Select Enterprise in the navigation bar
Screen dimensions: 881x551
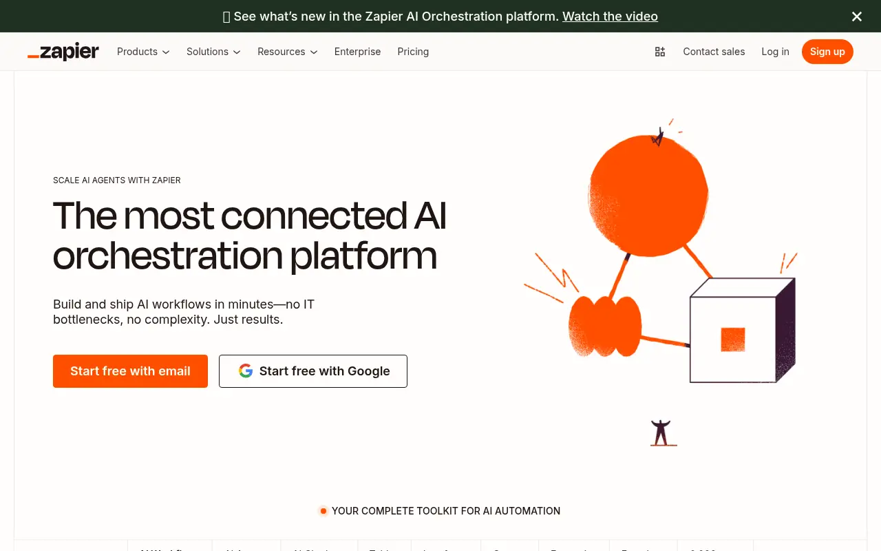tap(357, 52)
